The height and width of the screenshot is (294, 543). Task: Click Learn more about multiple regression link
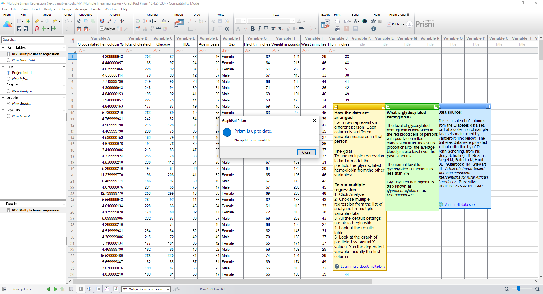click(x=363, y=266)
